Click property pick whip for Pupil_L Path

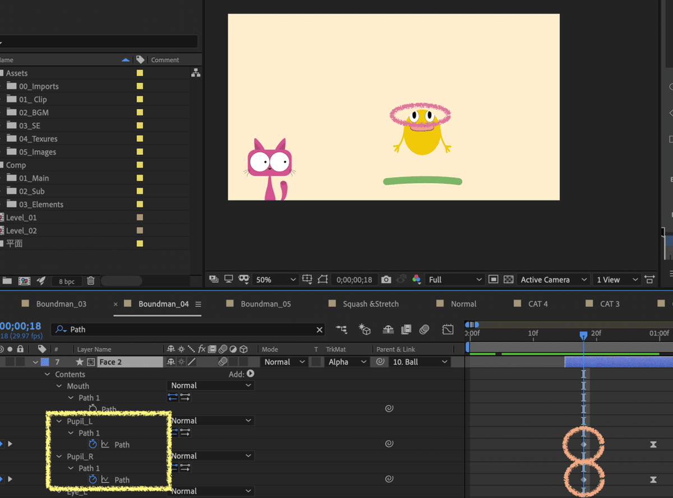tap(389, 444)
